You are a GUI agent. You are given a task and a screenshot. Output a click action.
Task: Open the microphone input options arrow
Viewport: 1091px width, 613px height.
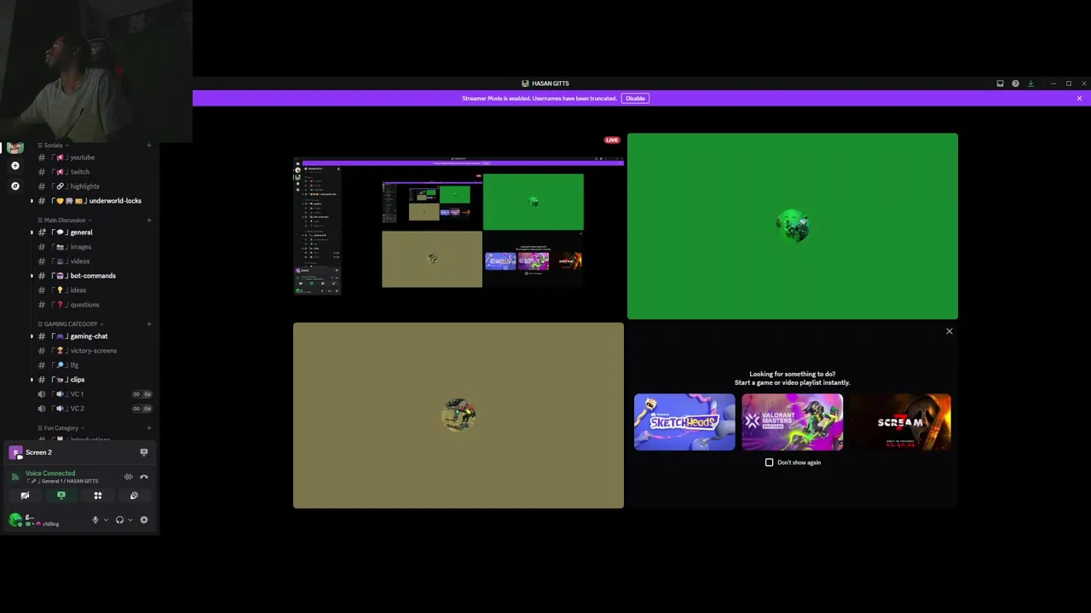106,520
